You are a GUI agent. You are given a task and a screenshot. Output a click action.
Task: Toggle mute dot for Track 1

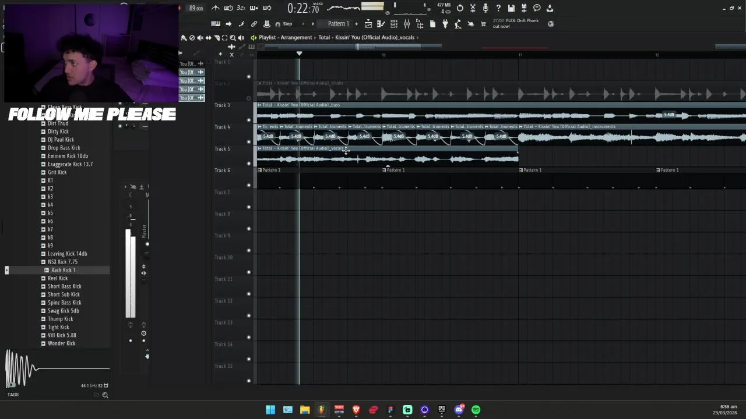coord(249,77)
